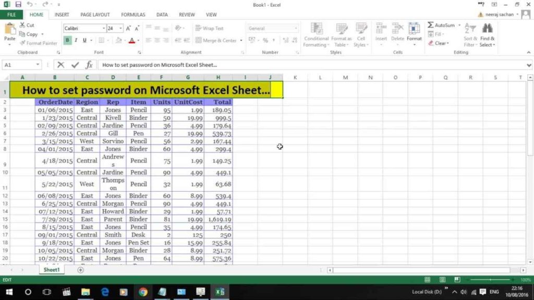Expand the font size dropdown
This screenshot has width=534, height=300.
click(x=121, y=28)
